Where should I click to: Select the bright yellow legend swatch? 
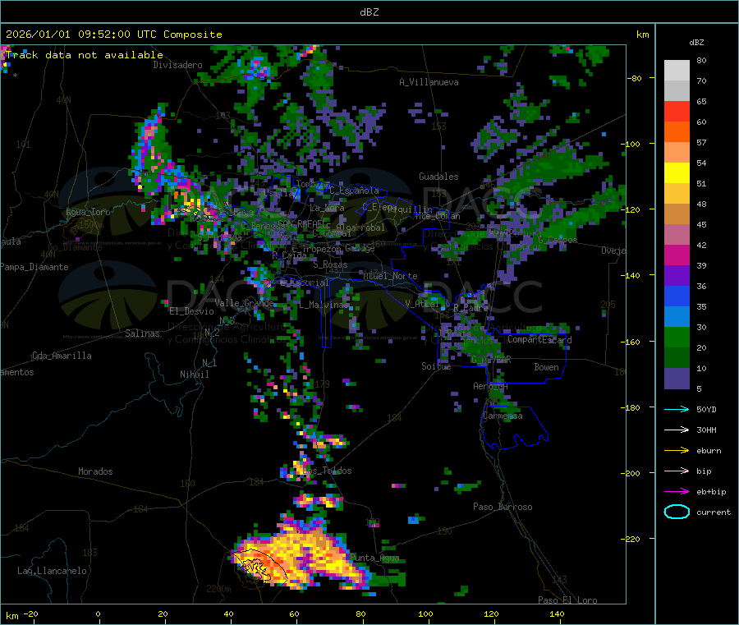tap(677, 173)
